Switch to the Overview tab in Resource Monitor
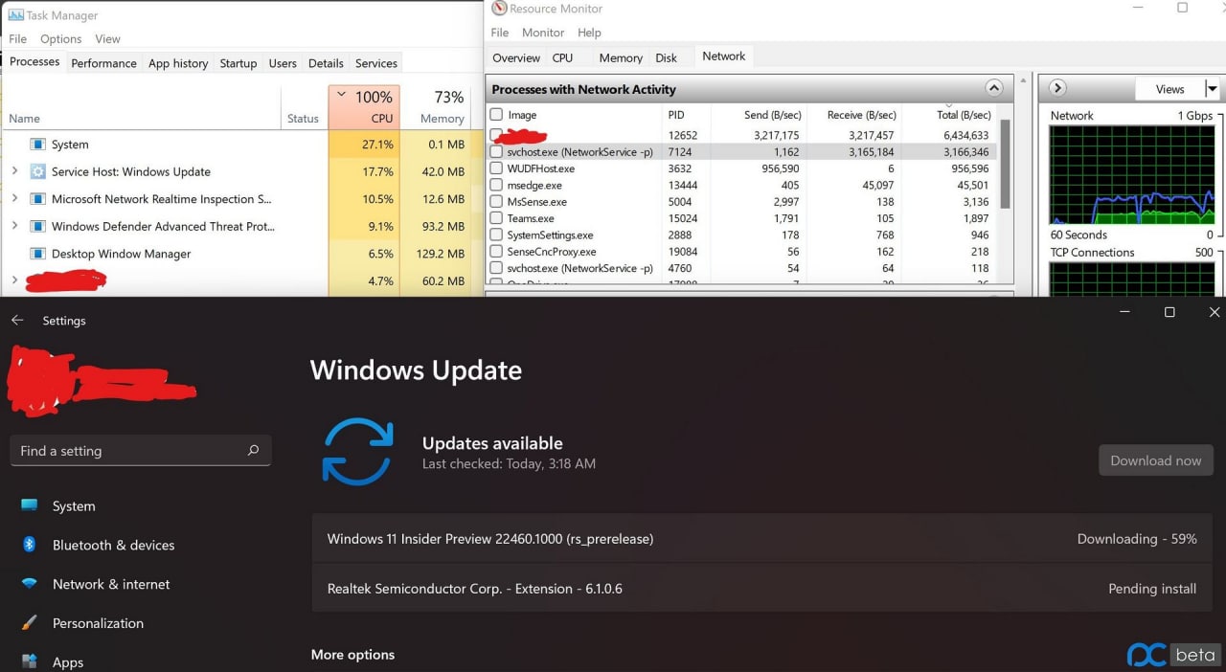 pyautogui.click(x=516, y=57)
